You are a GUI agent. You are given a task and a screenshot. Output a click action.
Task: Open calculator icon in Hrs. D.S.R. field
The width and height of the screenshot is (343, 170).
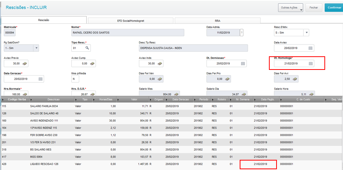click(93, 94)
